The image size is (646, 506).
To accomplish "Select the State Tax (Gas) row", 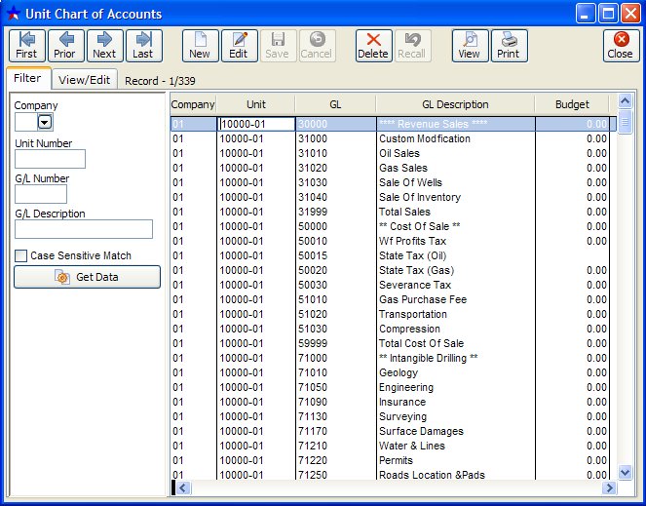I will [390, 270].
